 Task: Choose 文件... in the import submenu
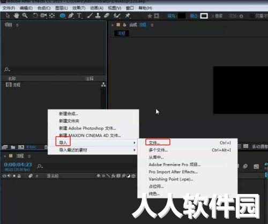(x=188, y=143)
